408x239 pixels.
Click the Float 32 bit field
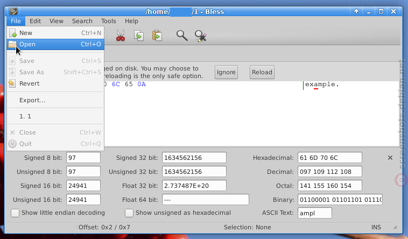pos(194,186)
